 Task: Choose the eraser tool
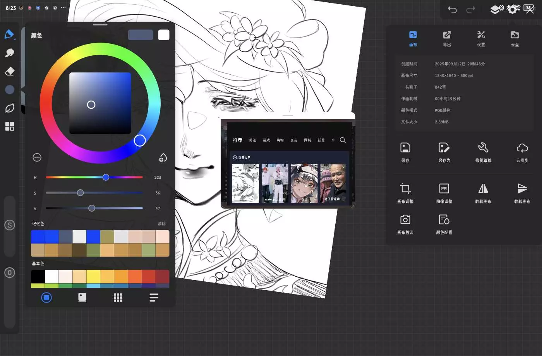coord(10,71)
